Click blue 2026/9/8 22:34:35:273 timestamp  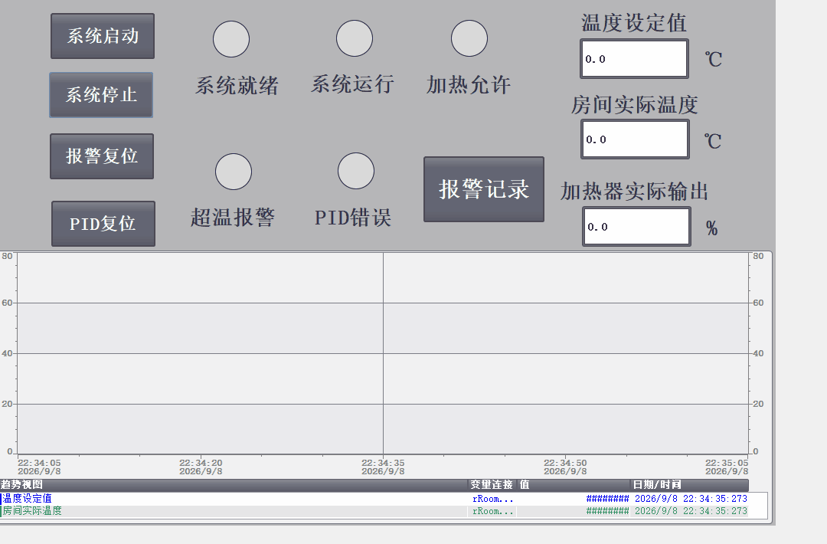tap(691, 499)
